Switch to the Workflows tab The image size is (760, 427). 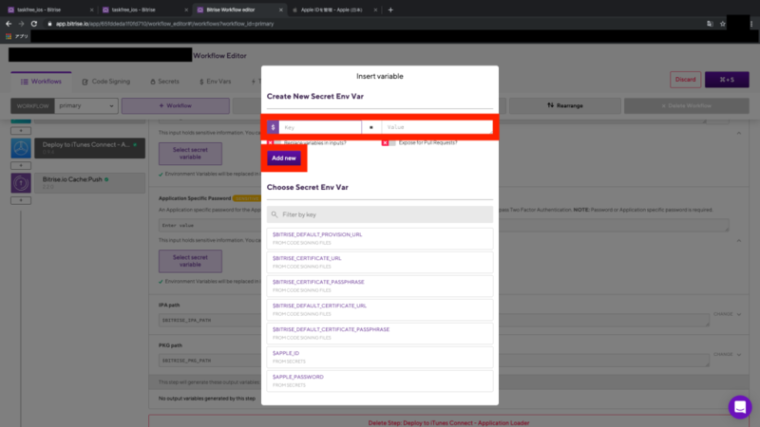[x=41, y=82]
